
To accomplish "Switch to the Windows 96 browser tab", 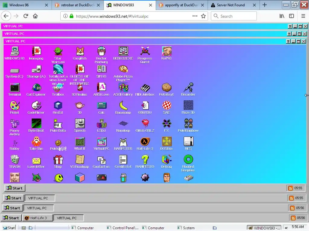I will [26, 5].
